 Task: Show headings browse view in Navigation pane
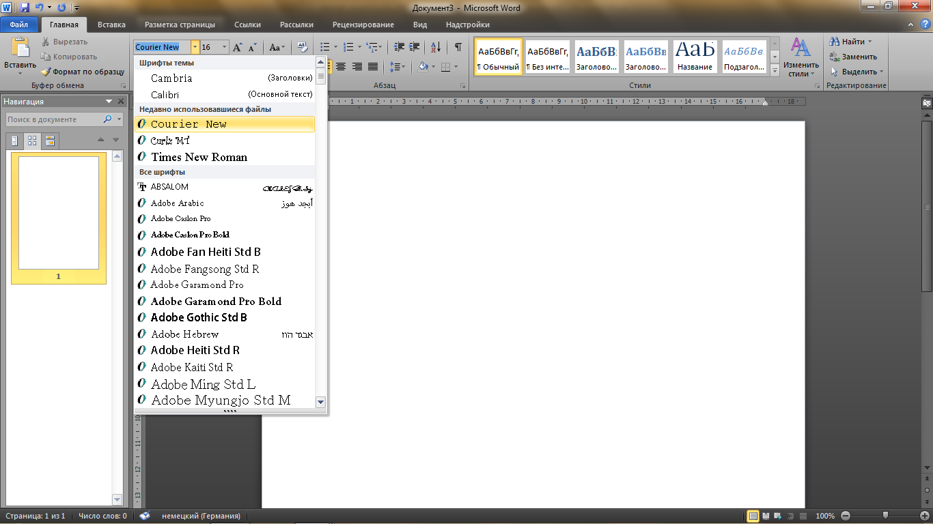pyautogui.click(x=15, y=141)
